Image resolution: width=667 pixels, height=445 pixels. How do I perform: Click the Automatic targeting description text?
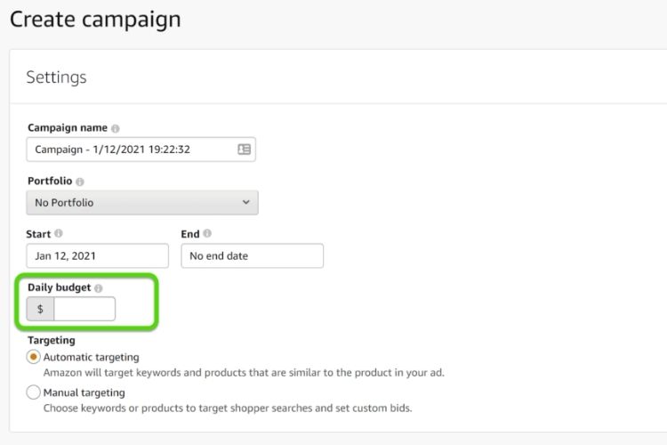(244, 373)
